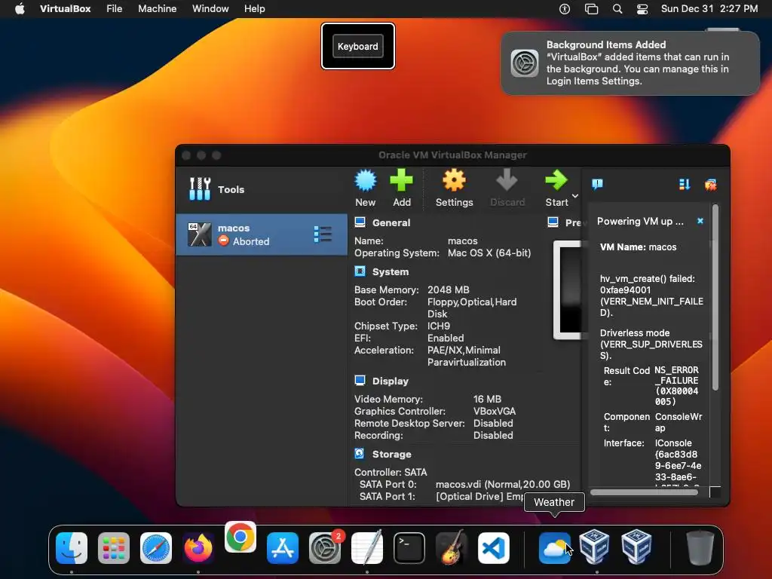Start the VM with green arrow
The width and height of the screenshot is (772, 579).
coord(556,181)
